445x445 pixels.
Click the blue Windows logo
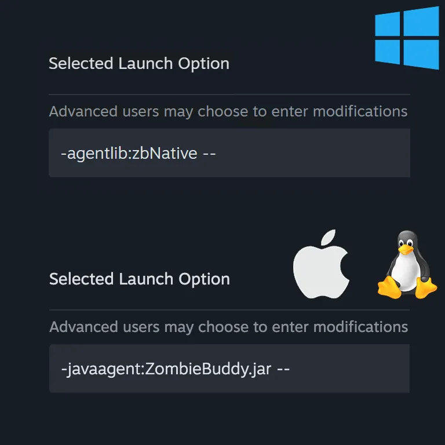tap(407, 38)
